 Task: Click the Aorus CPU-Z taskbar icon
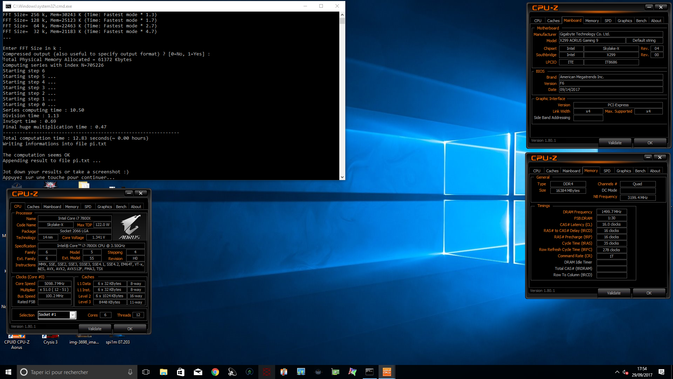pyautogui.click(x=387, y=372)
